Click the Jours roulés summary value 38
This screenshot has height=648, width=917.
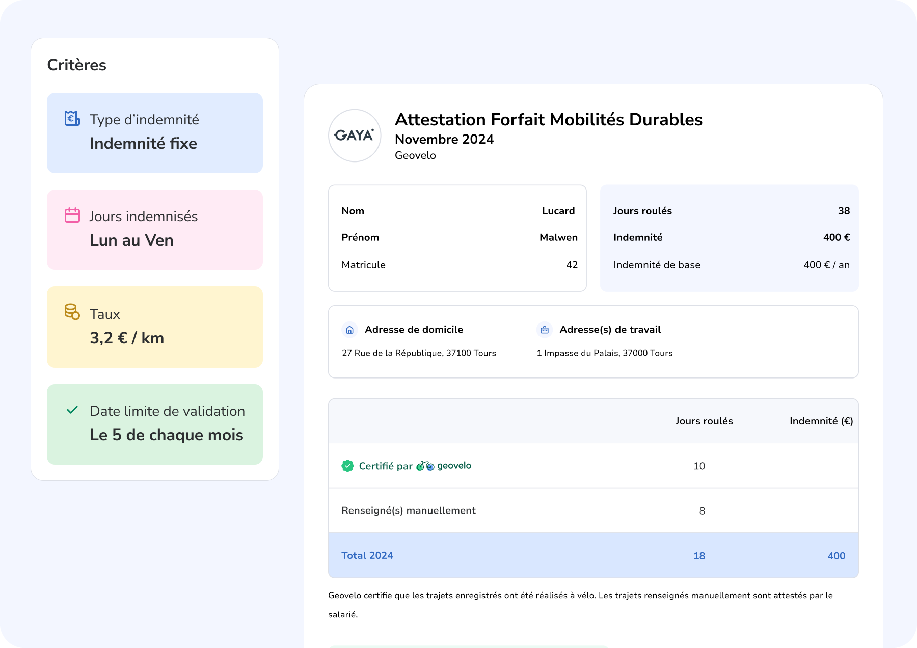coord(844,211)
